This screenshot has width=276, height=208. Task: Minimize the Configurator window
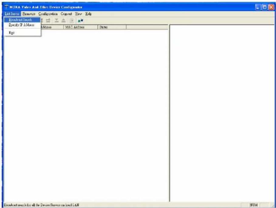[x=258, y=7]
